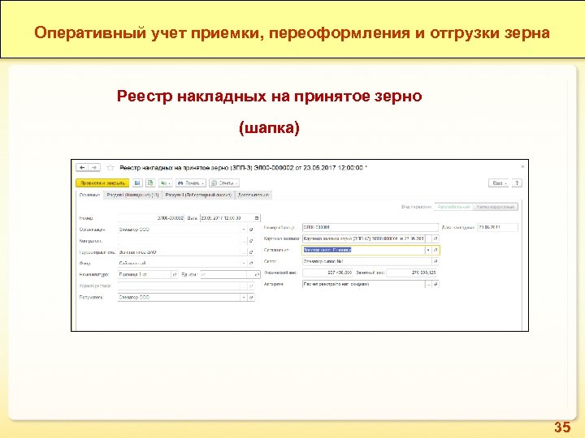585x438 pixels.
Task: Click the Дата накладных field on right
Action: [498, 227]
